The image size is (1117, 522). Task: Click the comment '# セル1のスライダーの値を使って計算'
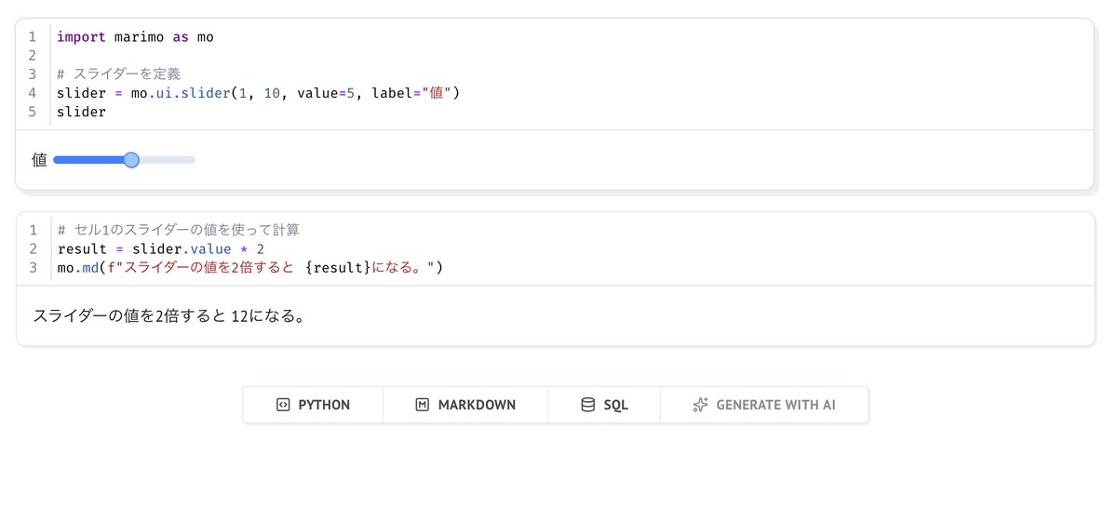tap(178, 230)
